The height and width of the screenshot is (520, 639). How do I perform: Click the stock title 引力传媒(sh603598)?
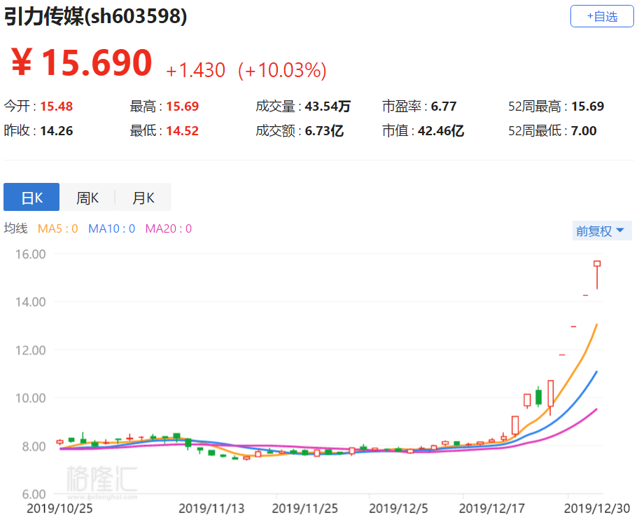tap(95, 17)
